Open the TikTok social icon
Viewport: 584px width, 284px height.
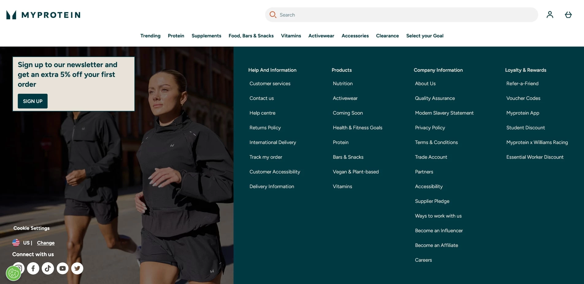[48, 268]
